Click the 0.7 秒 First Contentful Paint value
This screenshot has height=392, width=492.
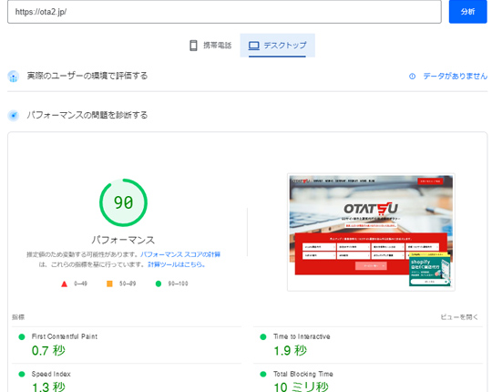[x=48, y=350]
